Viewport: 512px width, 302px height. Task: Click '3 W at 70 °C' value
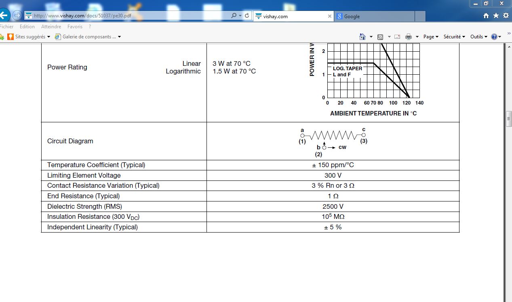click(x=232, y=64)
